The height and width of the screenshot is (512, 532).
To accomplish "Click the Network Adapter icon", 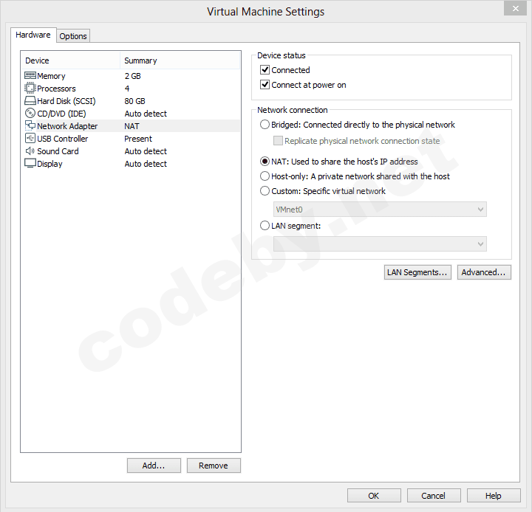I will click(x=30, y=125).
